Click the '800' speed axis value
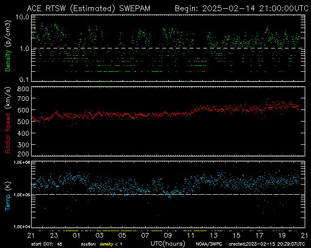 tap(23, 89)
